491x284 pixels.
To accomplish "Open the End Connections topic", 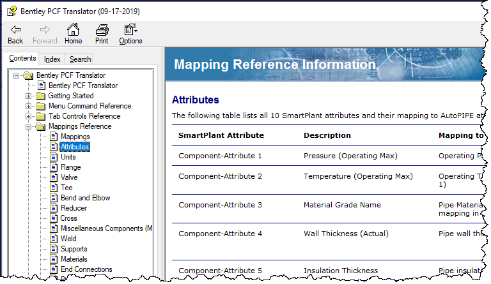I will pos(86,269).
